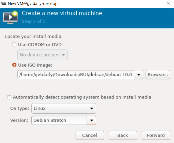The image size is (174, 143).
Task: Click Forward to continue to step 3
Action: (156, 135)
